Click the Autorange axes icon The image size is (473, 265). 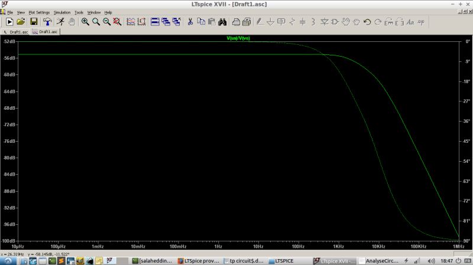pos(141,22)
